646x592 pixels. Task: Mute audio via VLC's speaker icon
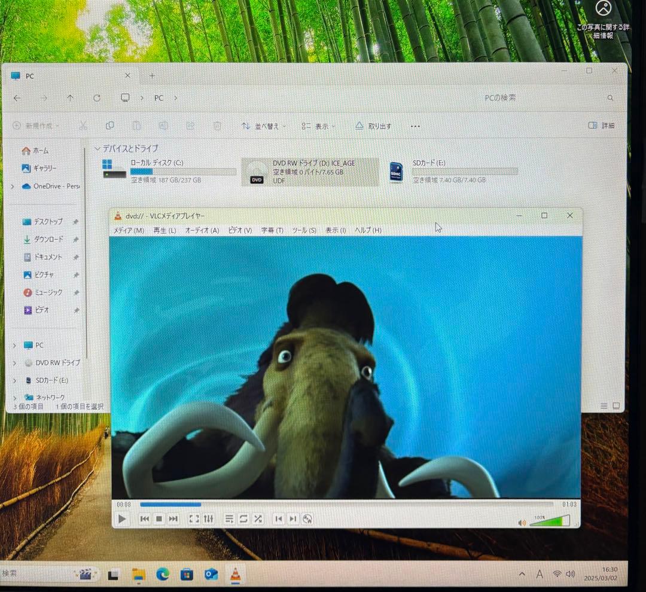coord(523,521)
